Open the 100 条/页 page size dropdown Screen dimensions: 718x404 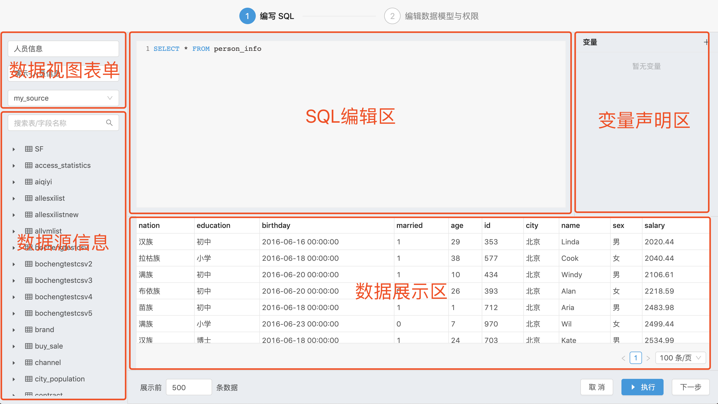(680, 358)
